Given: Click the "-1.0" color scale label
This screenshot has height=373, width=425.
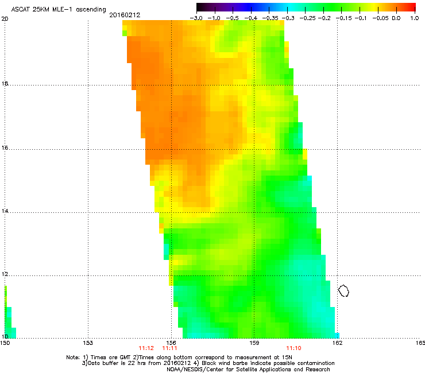Looking at the screenshot, I should [x=214, y=18].
